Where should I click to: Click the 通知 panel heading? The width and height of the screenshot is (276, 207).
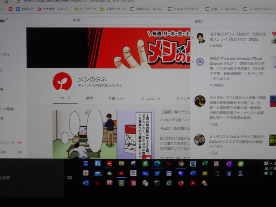click(198, 21)
